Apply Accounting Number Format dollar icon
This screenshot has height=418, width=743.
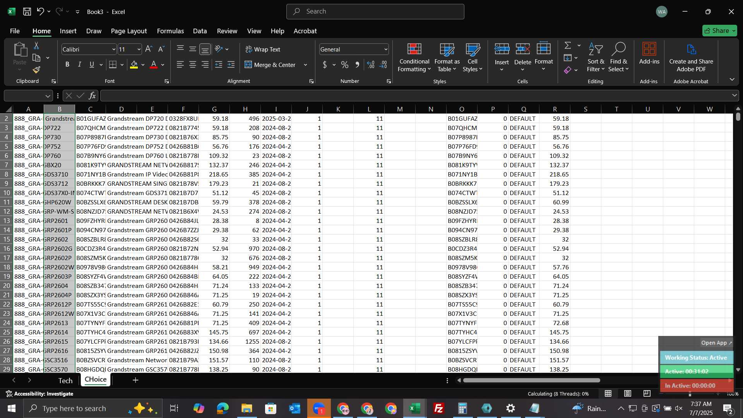(325, 65)
